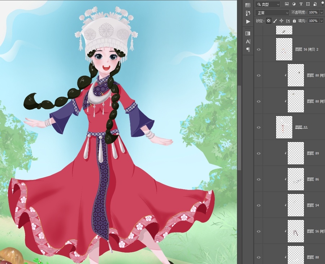
Task: Hide layer 图层 56 拷贝 2
Action: coord(259,50)
